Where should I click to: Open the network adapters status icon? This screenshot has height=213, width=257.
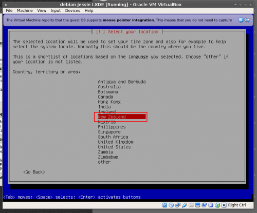(x=178, y=205)
